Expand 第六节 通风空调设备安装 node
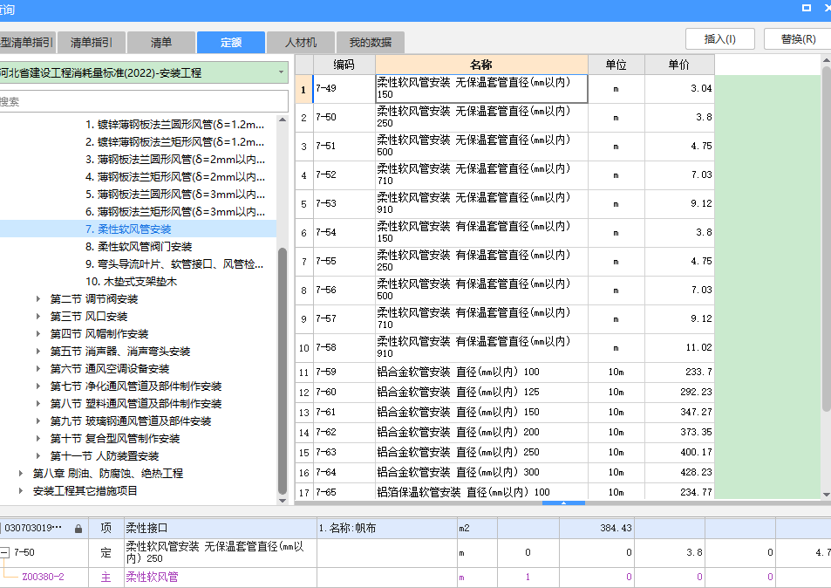The height and width of the screenshot is (588, 831). pyautogui.click(x=38, y=369)
